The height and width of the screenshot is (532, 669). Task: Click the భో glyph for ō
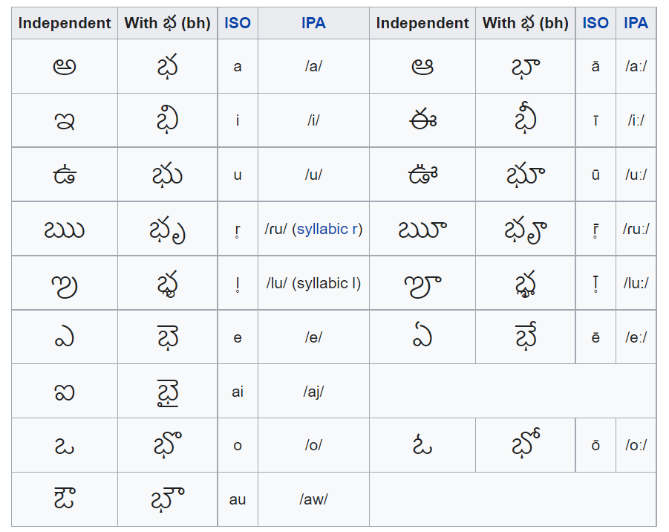click(526, 444)
